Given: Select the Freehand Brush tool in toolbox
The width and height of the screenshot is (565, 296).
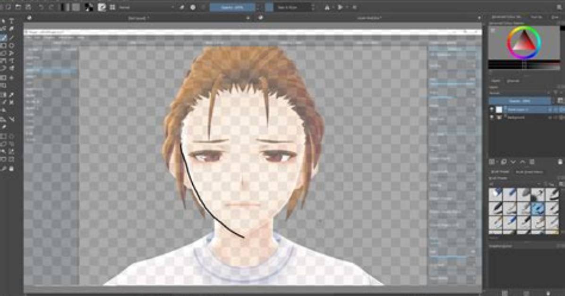Looking at the screenshot, I should coord(4,37).
